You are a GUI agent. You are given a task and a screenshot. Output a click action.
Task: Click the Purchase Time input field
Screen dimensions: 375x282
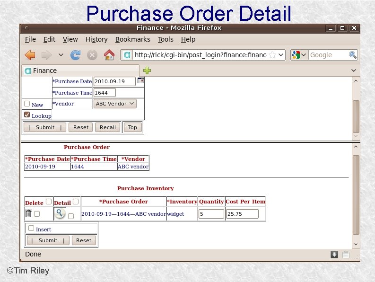click(x=105, y=93)
